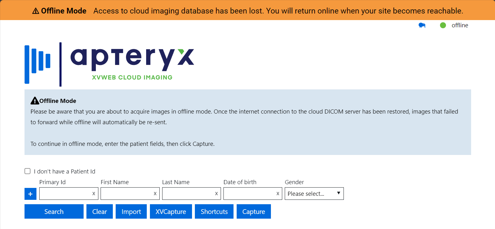Click the "First Name" field label
The image size is (495, 229).
pyautogui.click(x=115, y=182)
